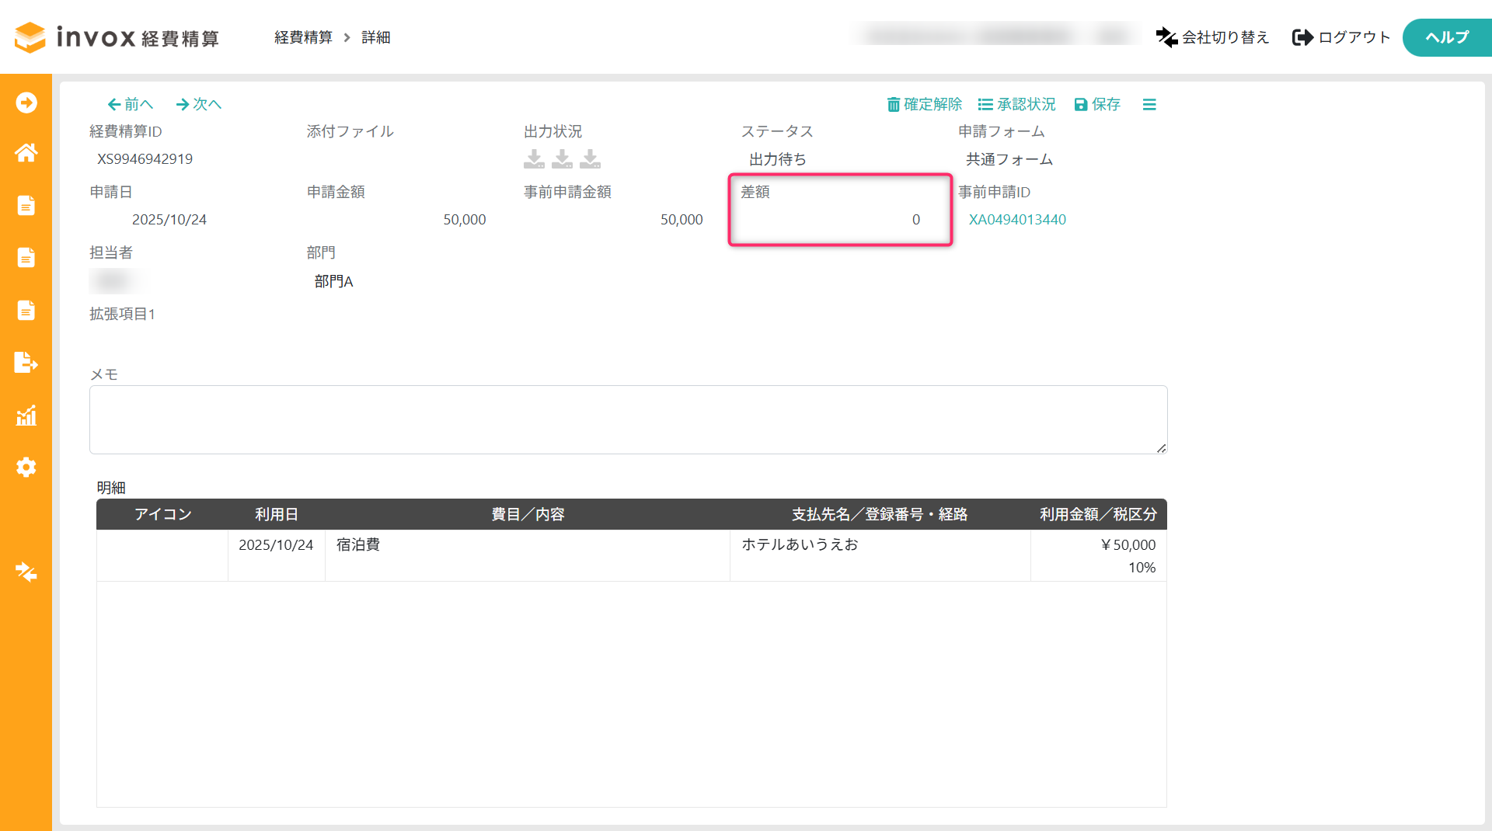Click the first download icon under 出力状況
The image size is (1492, 831).
click(x=534, y=159)
